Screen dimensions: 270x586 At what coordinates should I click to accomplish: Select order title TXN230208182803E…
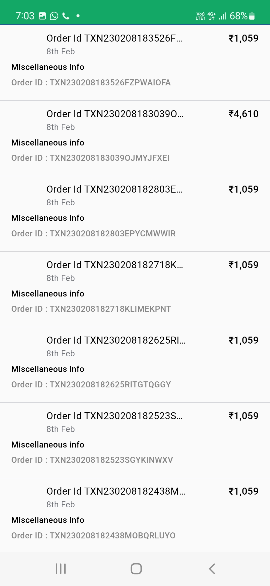(114, 189)
